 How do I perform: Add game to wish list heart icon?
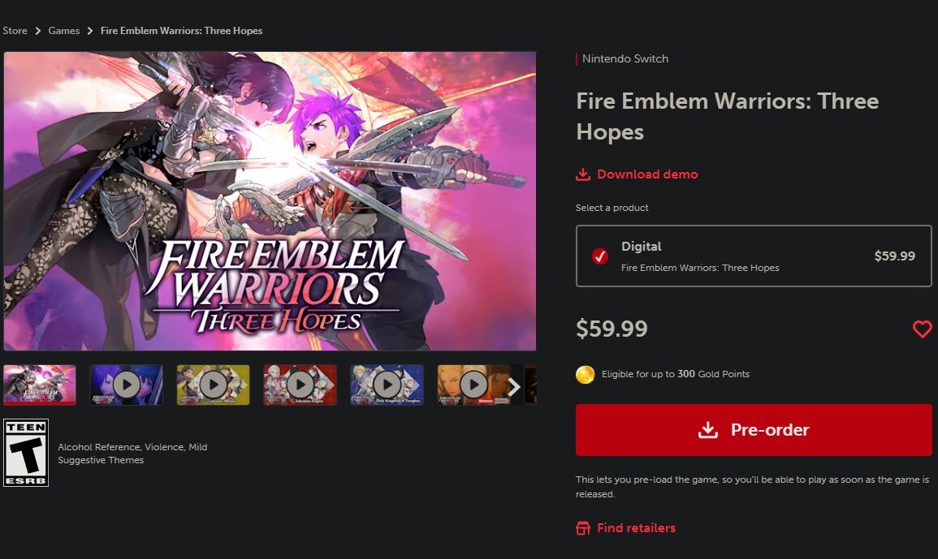922,329
